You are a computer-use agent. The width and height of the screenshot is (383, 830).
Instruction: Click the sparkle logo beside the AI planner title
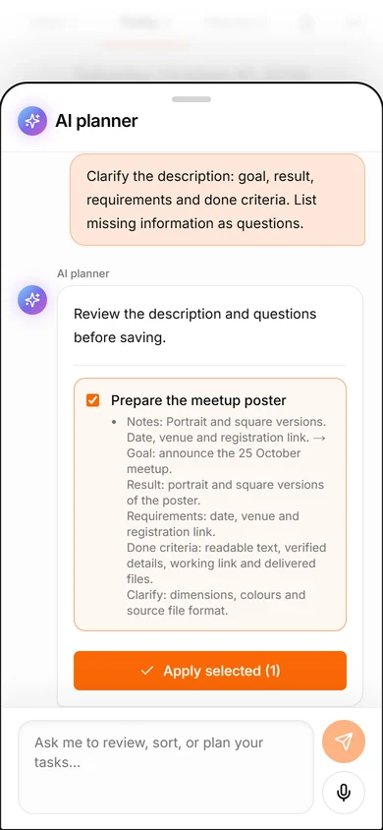pos(32,121)
